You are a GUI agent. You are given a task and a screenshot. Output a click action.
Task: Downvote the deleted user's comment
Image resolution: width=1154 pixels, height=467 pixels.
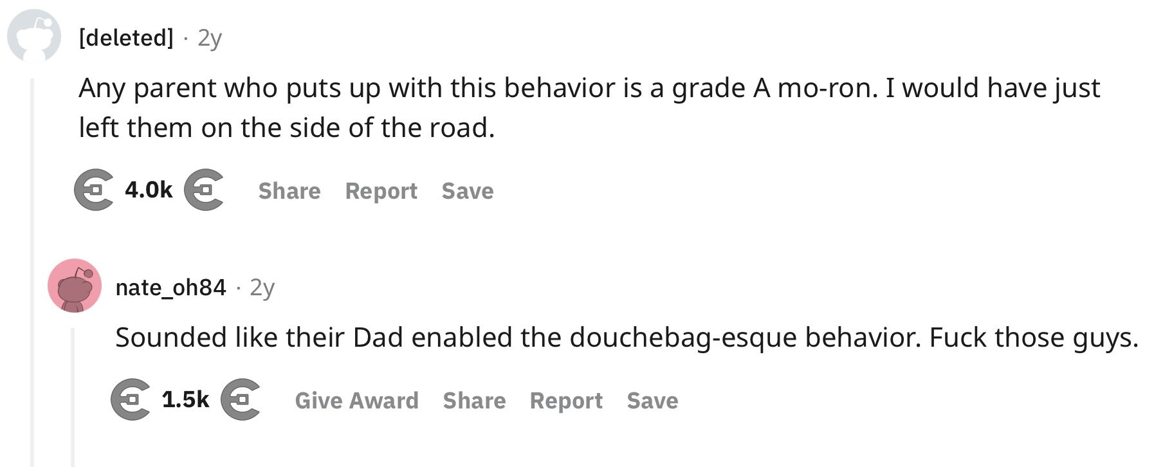click(204, 190)
